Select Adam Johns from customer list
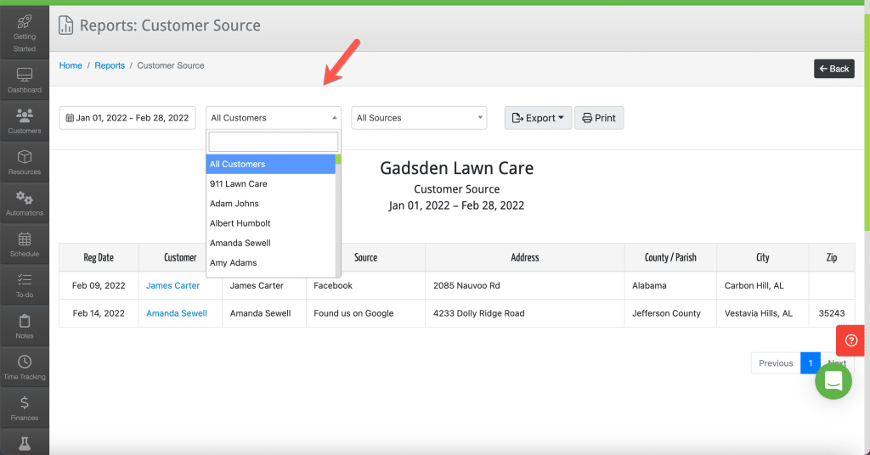 (x=271, y=204)
